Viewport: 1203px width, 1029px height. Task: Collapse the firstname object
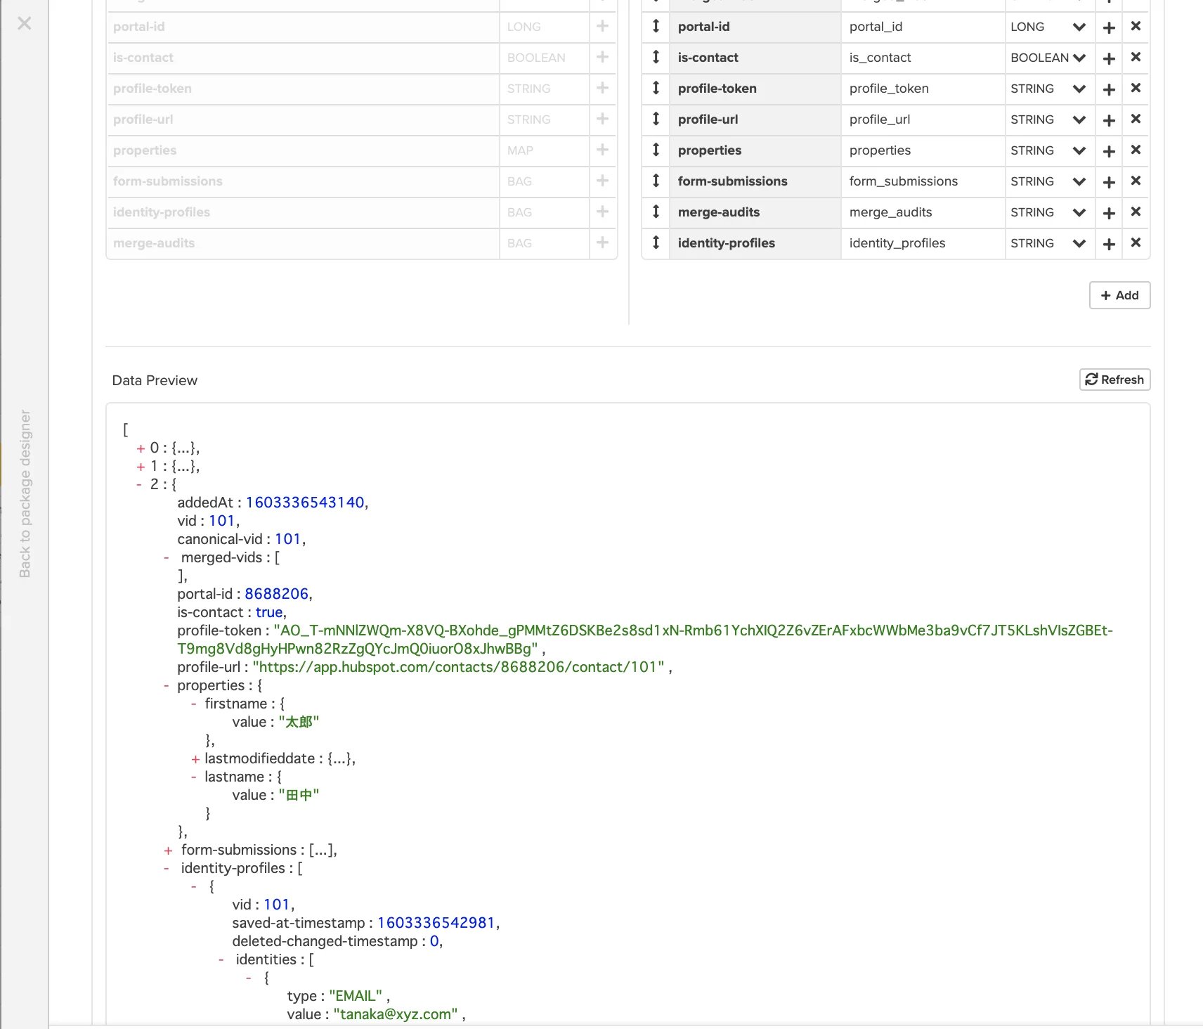tap(194, 704)
